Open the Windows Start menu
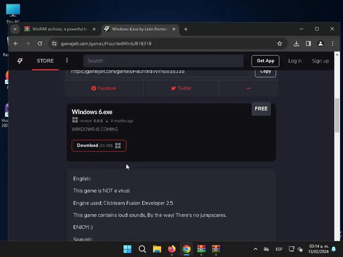Image resolution: width=343 pixels, height=257 pixels. click(x=127, y=249)
